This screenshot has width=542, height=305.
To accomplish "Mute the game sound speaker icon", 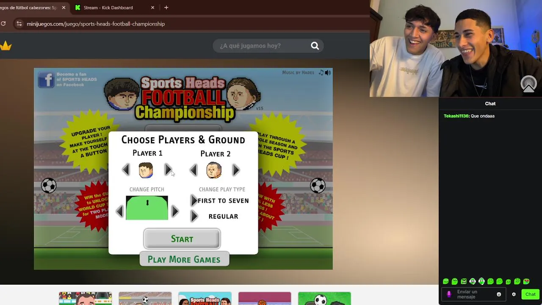I will (328, 73).
